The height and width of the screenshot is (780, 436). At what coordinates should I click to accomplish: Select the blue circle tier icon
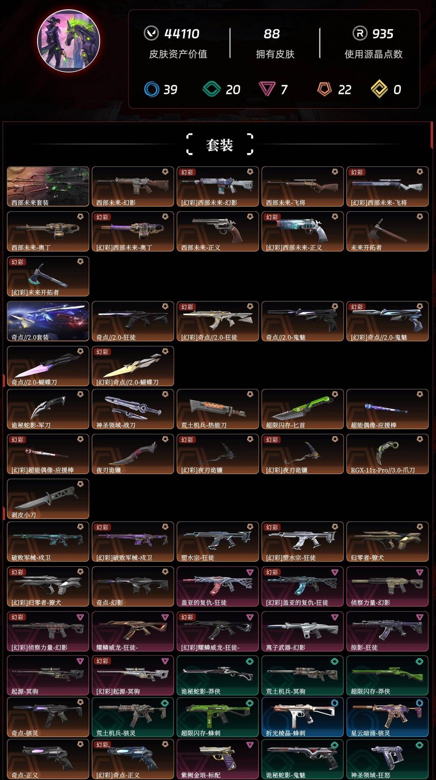pyautogui.click(x=152, y=89)
